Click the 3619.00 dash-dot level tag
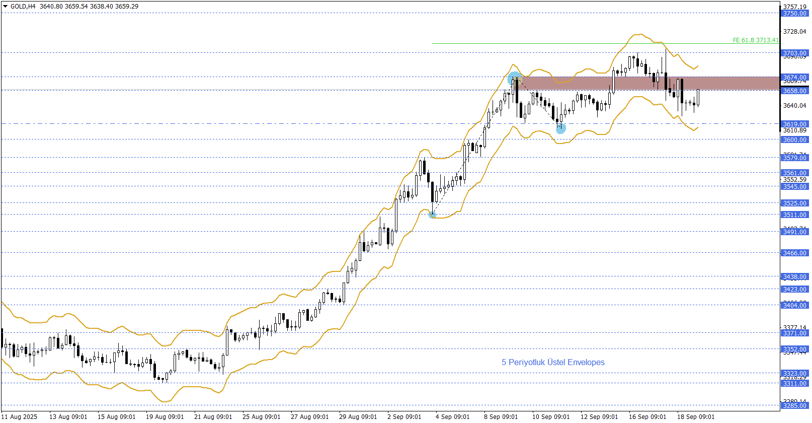 click(x=794, y=124)
